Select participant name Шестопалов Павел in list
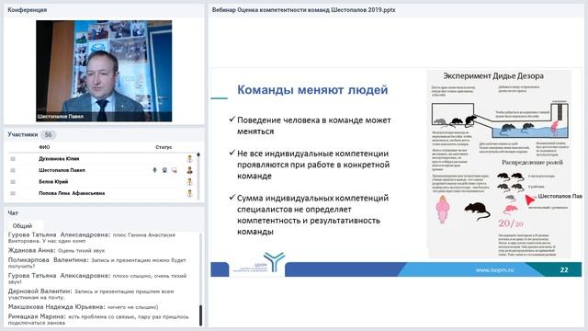The width and height of the screenshot is (588, 331). pyautogui.click(x=62, y=170)
